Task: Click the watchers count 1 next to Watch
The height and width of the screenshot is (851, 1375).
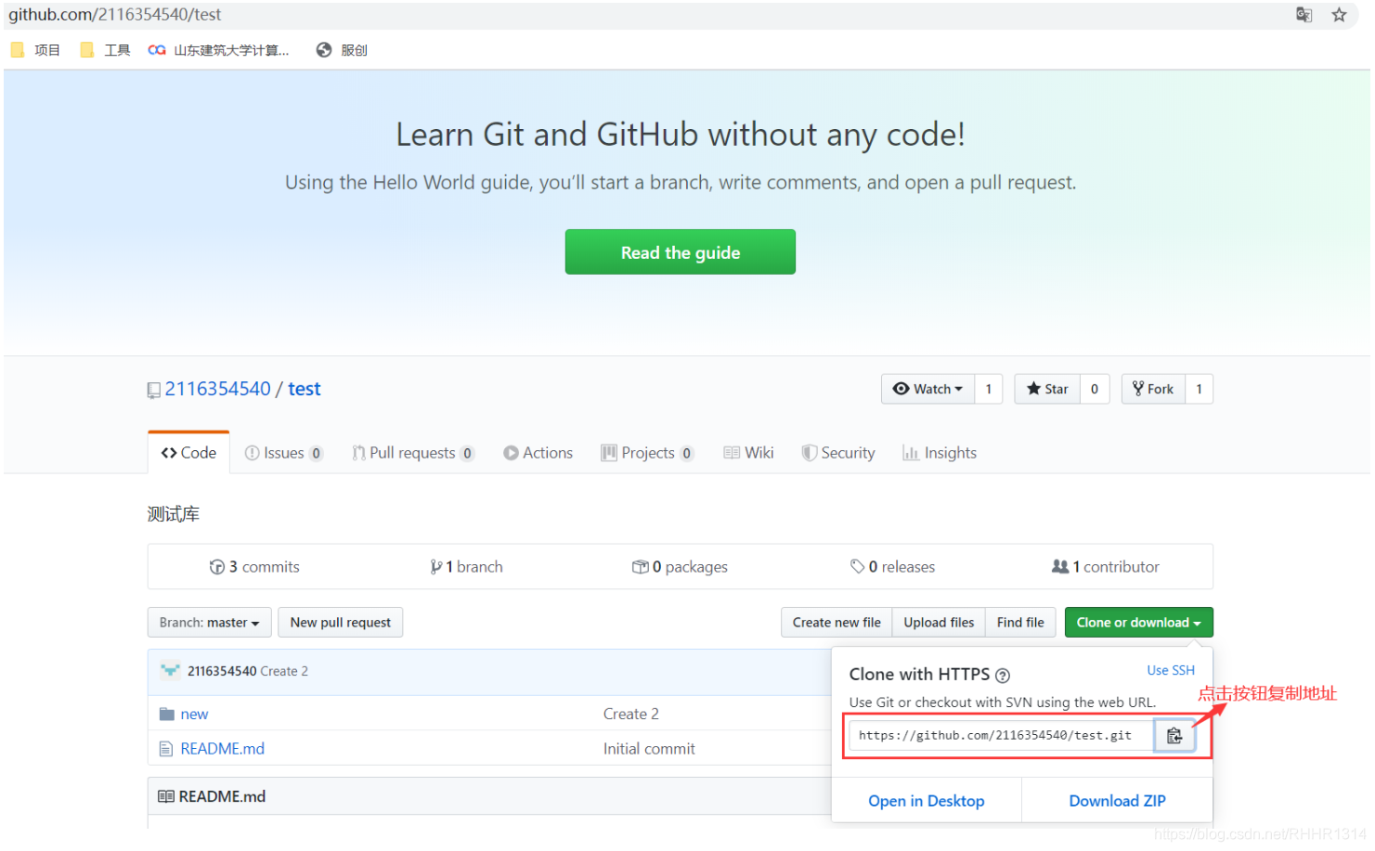Action: 989,389
